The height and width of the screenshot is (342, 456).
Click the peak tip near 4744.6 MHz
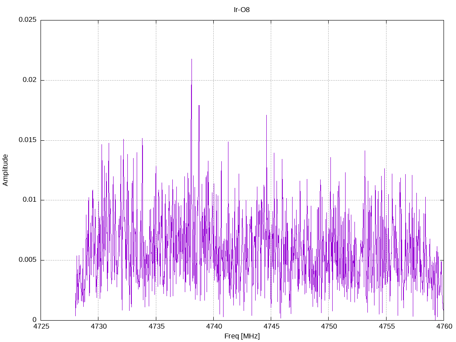click(266, 115)
